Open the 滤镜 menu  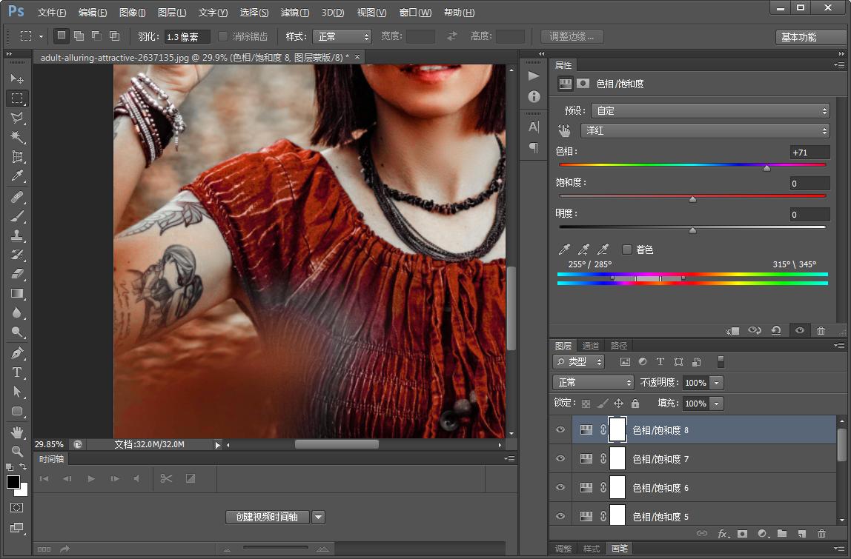click(x=294, y=13)
